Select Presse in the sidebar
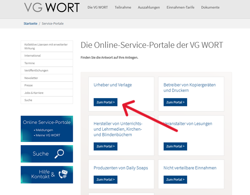The height and width of the screenshot is (195, 250). pyautogui.click(x=47, y=85)
